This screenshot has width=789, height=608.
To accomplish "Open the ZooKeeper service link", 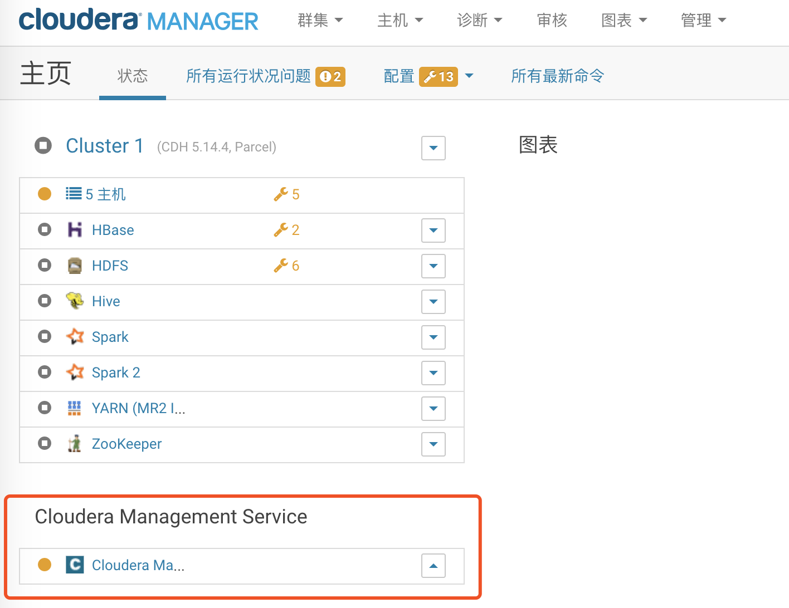I will (x=127, y=444).
